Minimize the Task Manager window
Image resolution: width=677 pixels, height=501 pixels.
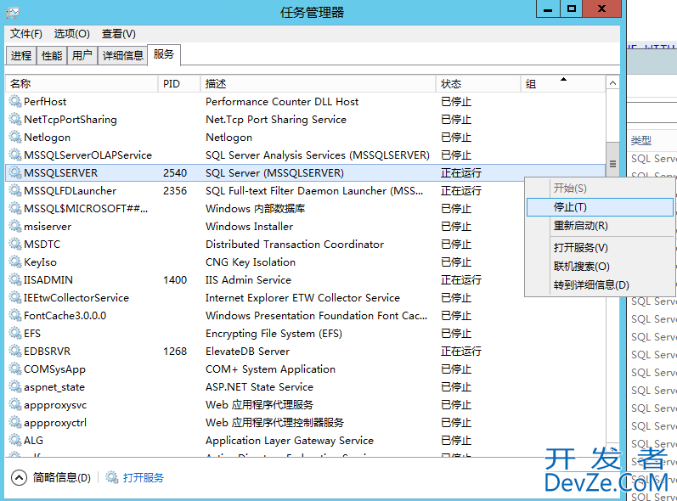point(548,9)
